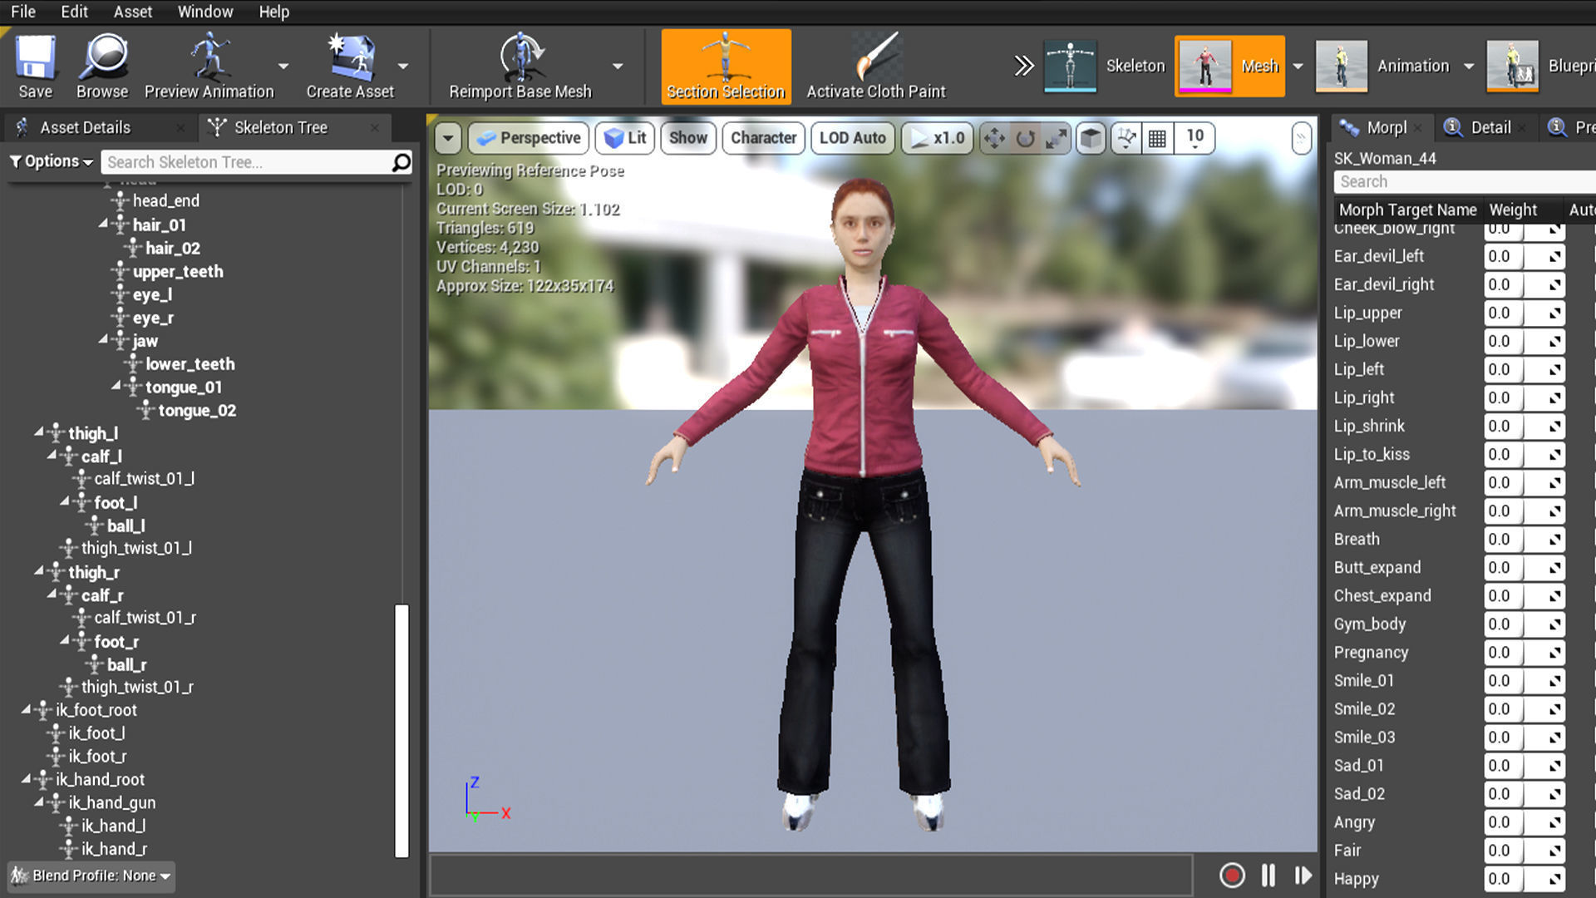Collapse the hair_01 bone node

click(103, 224)
